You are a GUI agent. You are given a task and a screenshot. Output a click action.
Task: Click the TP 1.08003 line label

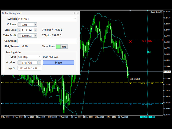147,105
